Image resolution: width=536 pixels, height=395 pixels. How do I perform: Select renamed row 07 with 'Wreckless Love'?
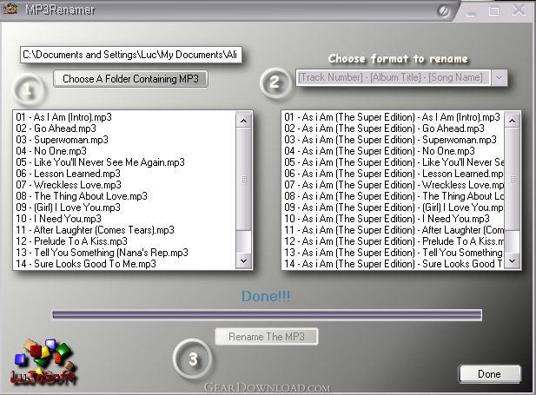[394, 185]
